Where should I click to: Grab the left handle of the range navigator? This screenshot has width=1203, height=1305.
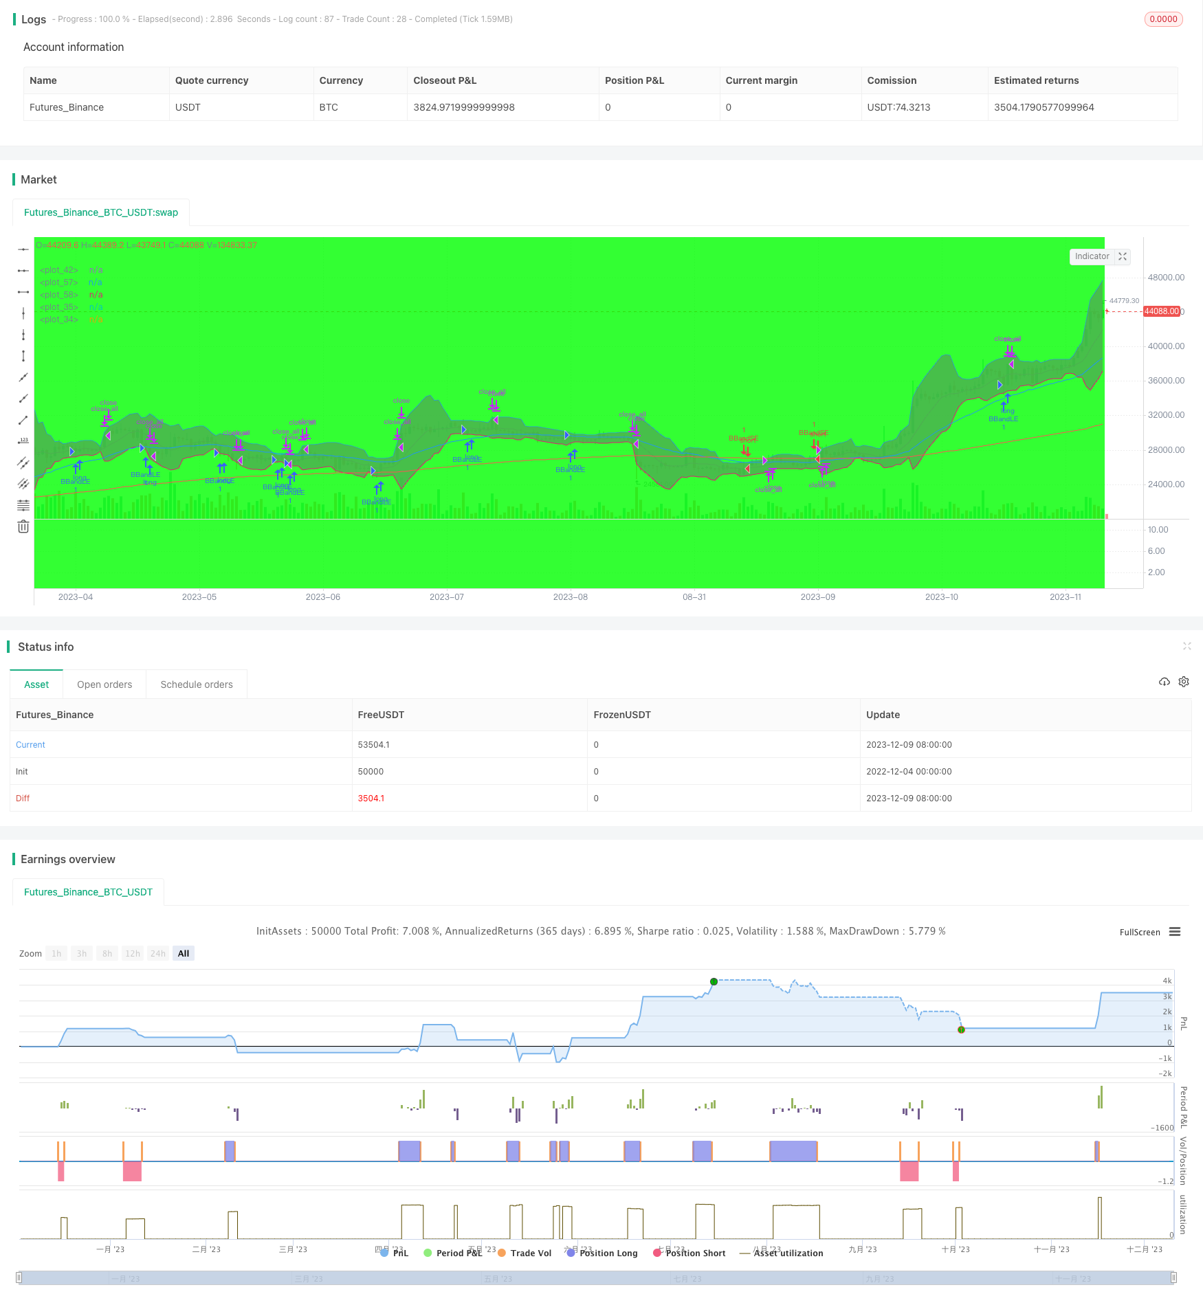(x=19, y=1278)
